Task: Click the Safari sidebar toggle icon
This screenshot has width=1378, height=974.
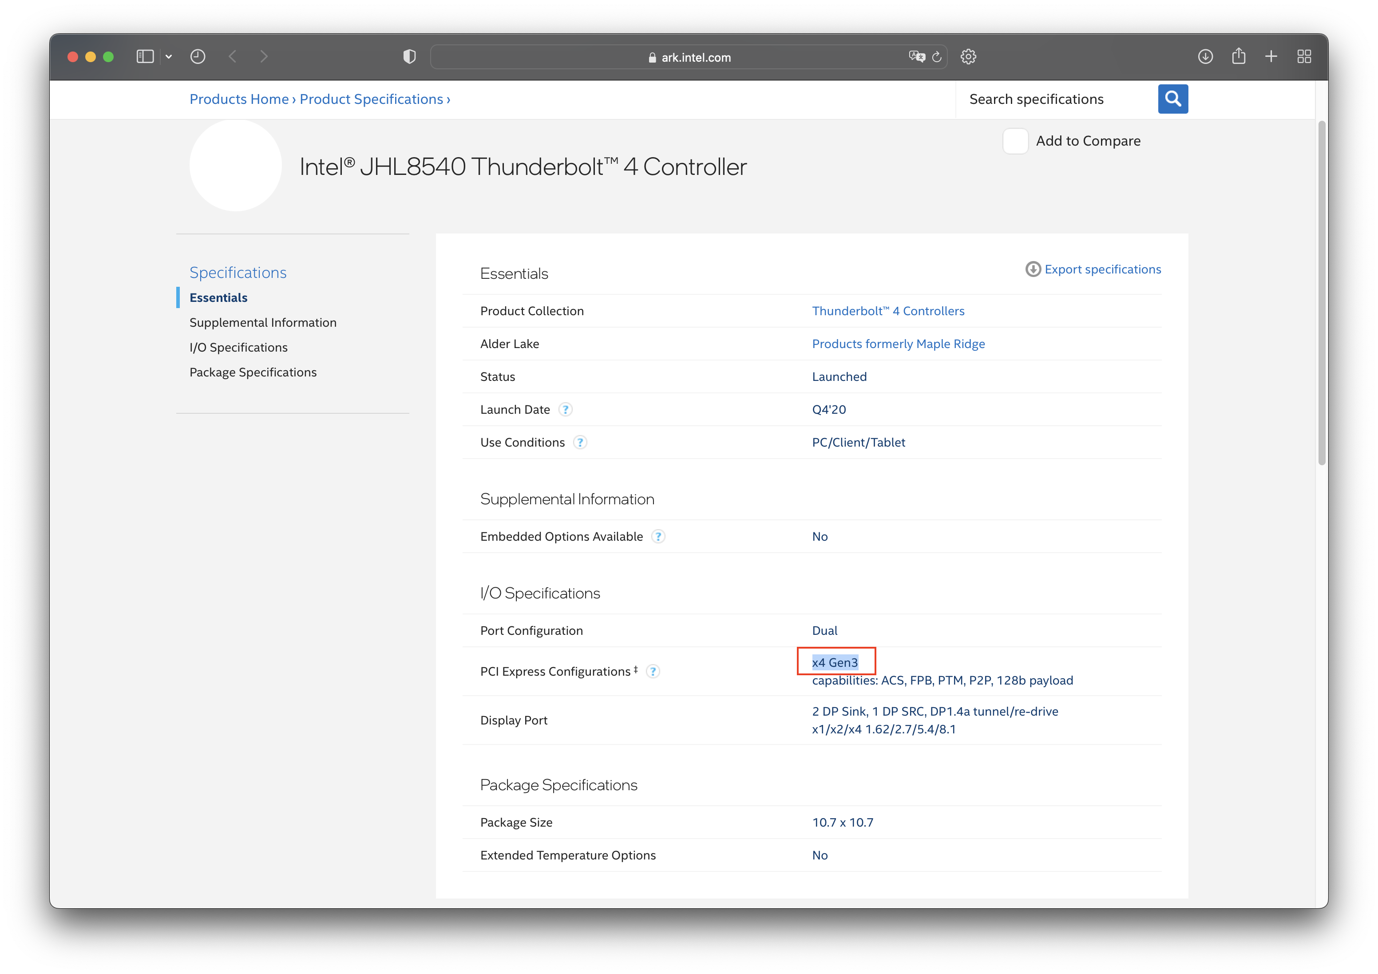Action: tap(145, 56)
